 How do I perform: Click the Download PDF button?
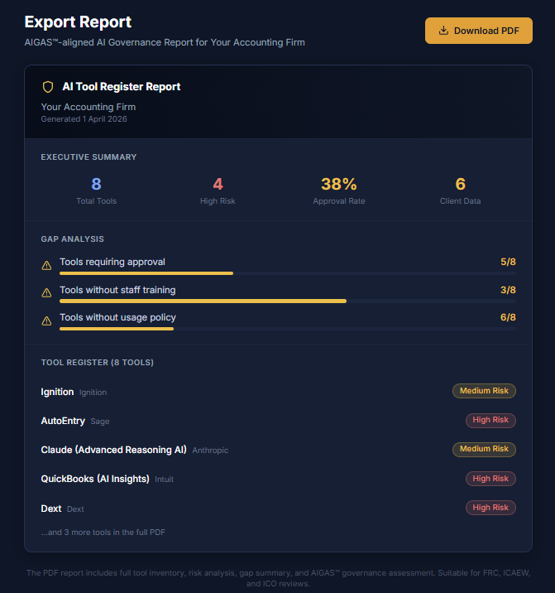[478, 31]
